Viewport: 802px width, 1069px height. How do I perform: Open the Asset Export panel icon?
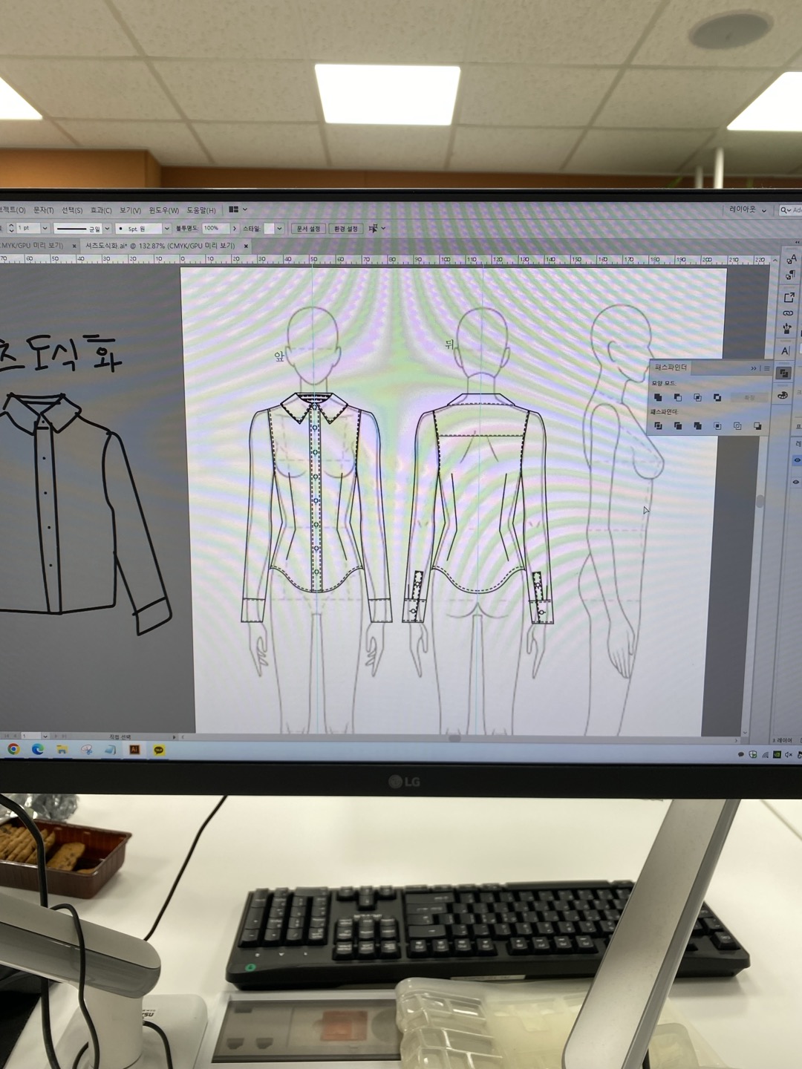pyautogui.click(x=789, y=297)
